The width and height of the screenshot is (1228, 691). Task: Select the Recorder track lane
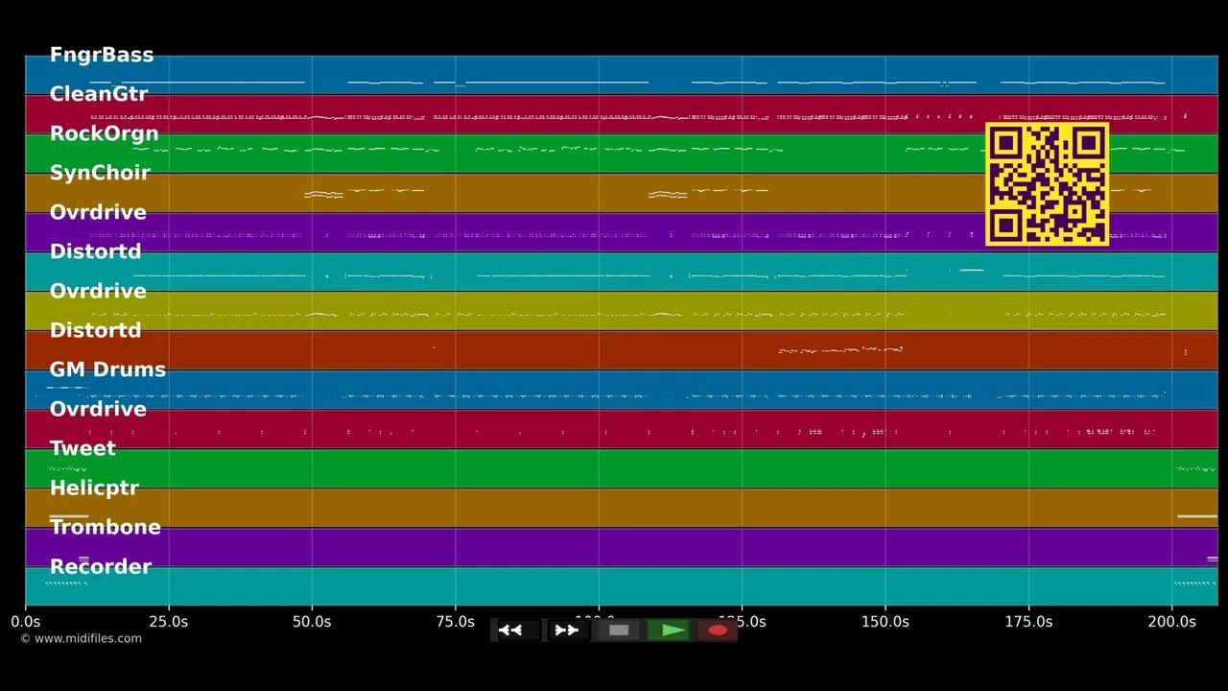[x=622, y=586]
